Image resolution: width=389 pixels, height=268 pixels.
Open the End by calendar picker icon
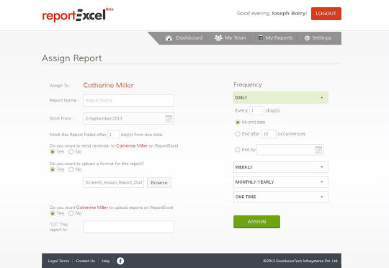pos(318,150)
